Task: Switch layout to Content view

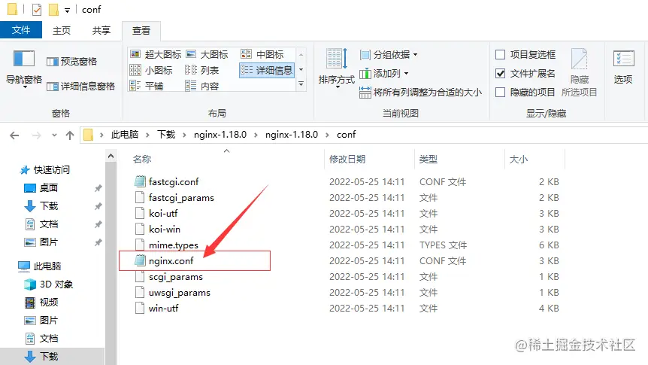Action: tap(201, 86)
